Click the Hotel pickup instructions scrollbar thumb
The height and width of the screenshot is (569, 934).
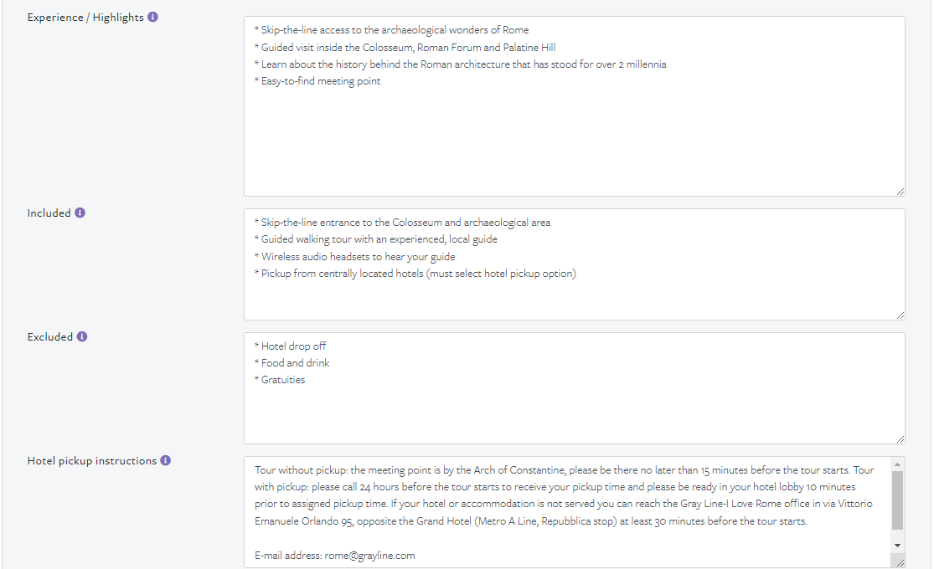(x=898, y=500)
